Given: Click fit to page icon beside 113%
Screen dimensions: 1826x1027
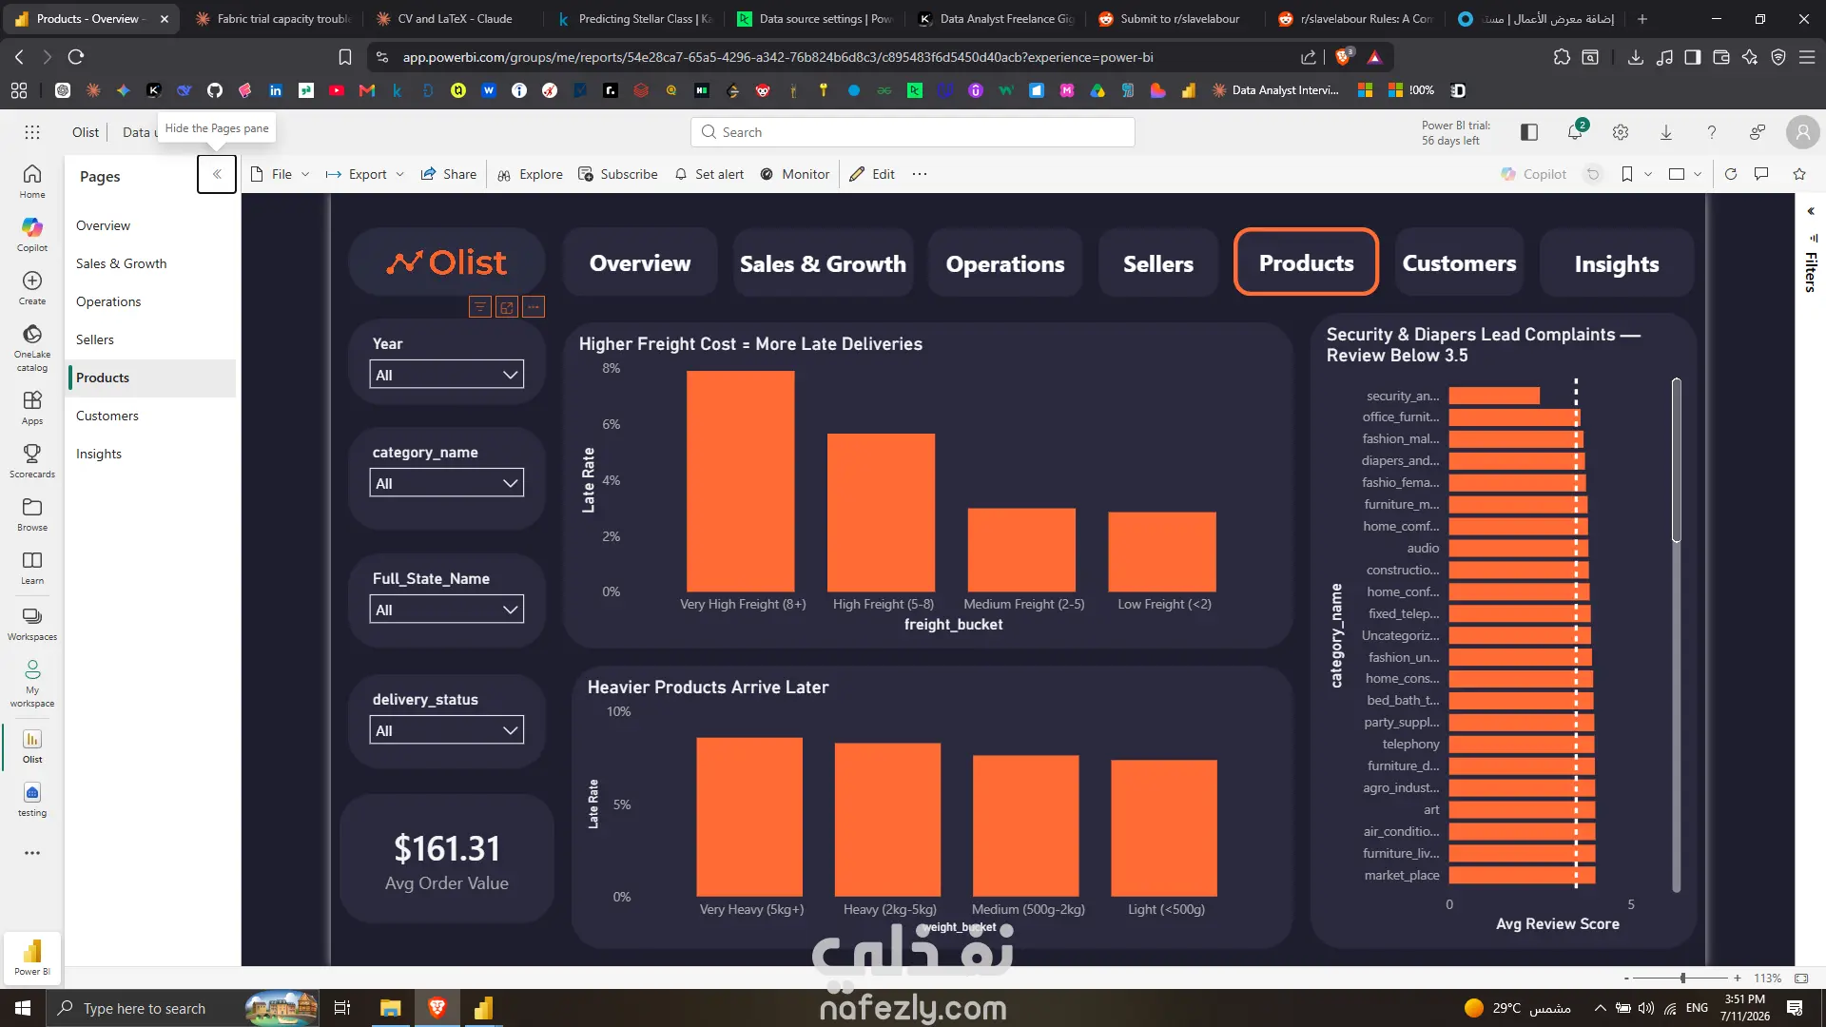Looking at the screenshot, I should 1801,978.
